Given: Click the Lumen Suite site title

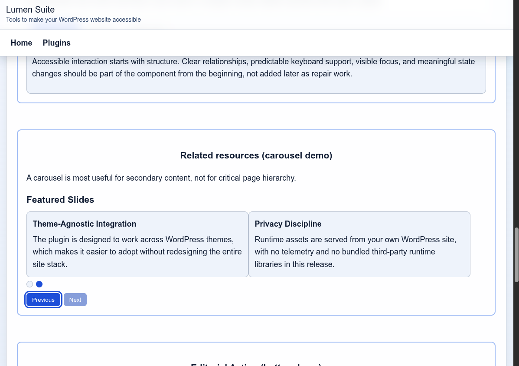Looking at the screenshot, I should 30,10.
